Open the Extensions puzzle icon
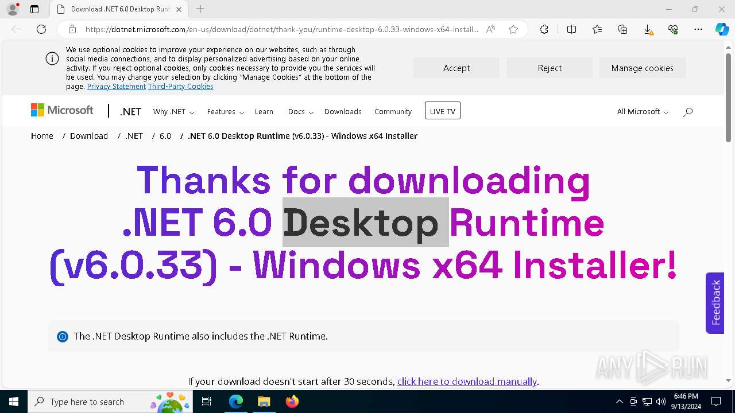 (x=544, y=29)
